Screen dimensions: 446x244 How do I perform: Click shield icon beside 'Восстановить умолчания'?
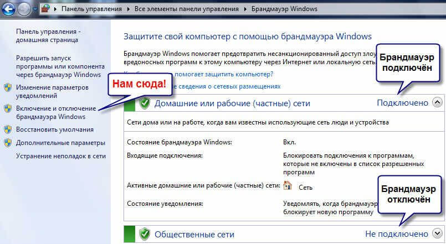click(x=8, y=129)
